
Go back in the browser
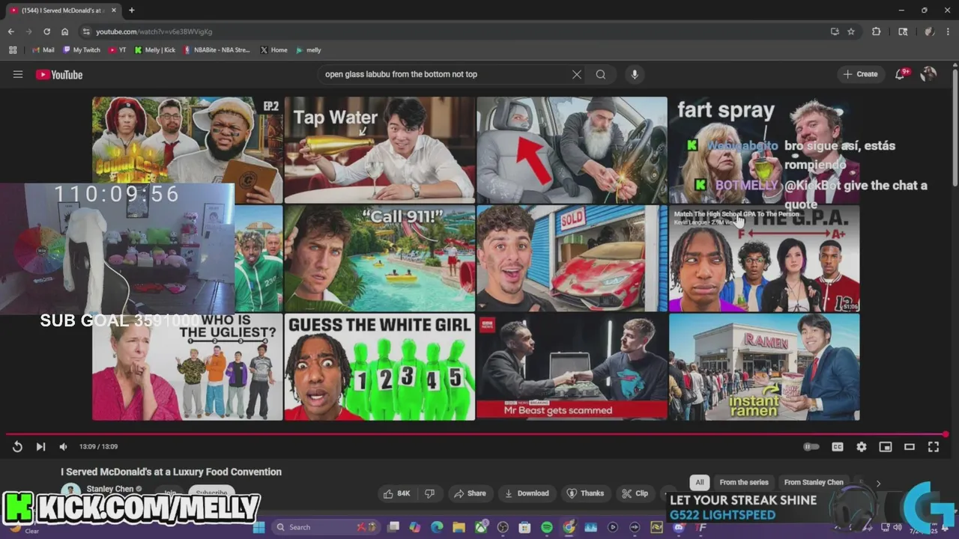(x=10, y=31)
